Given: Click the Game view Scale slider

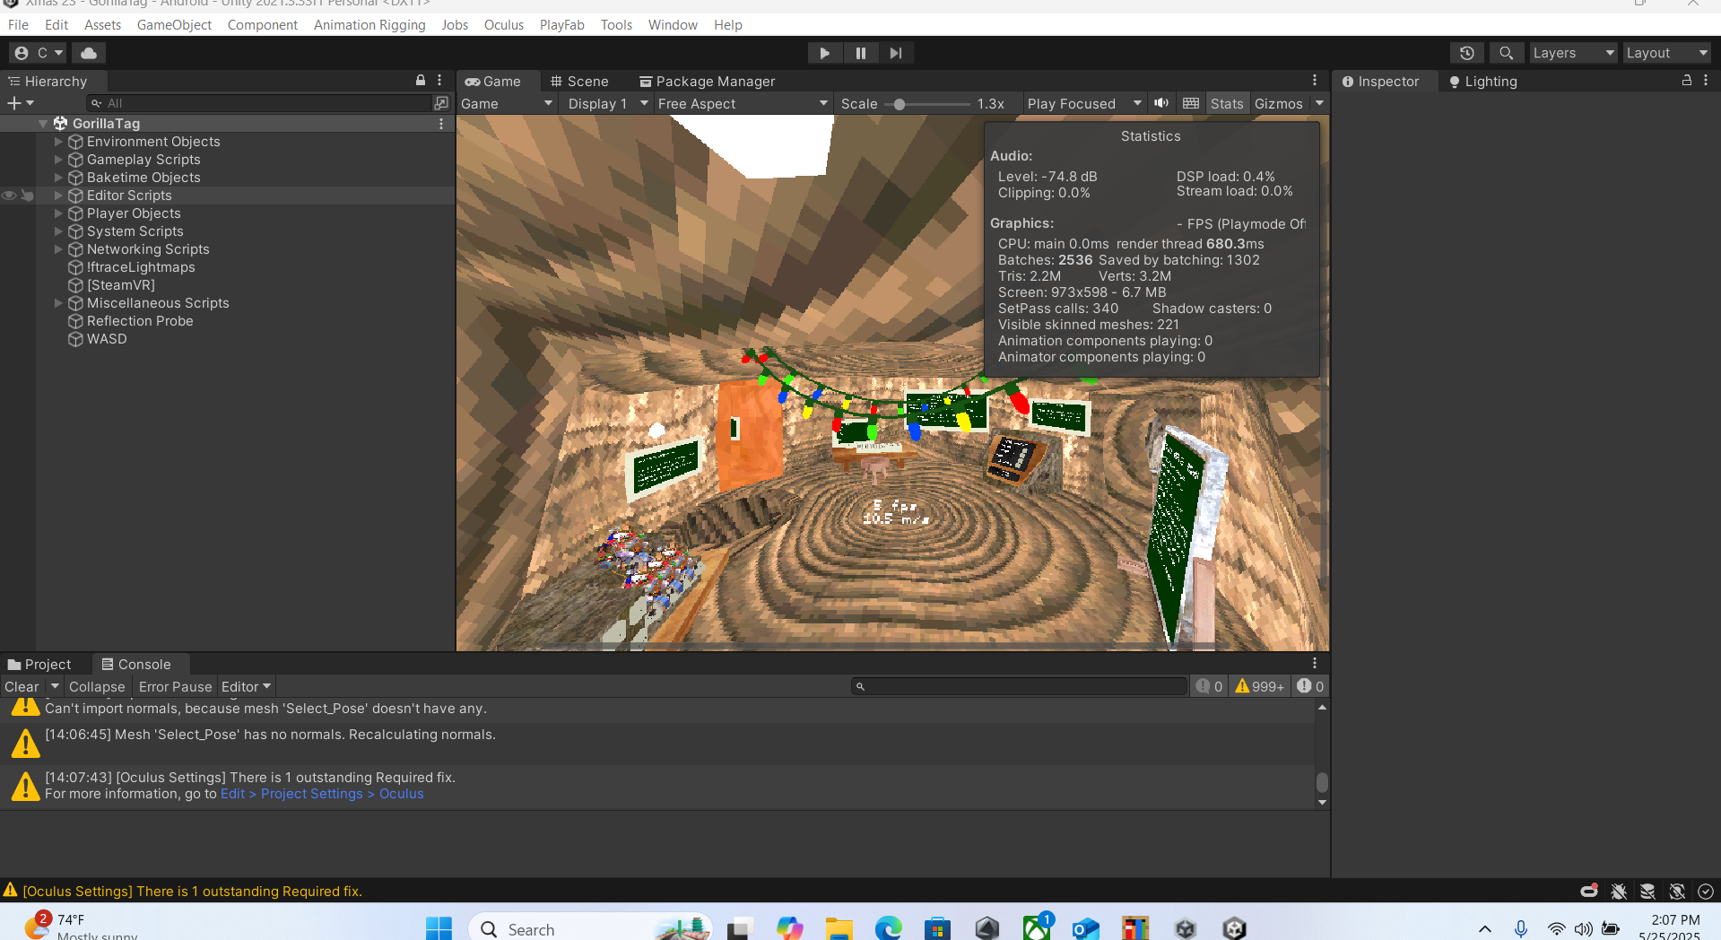Looking at the screenshot, I should click(x=928, y=104).
